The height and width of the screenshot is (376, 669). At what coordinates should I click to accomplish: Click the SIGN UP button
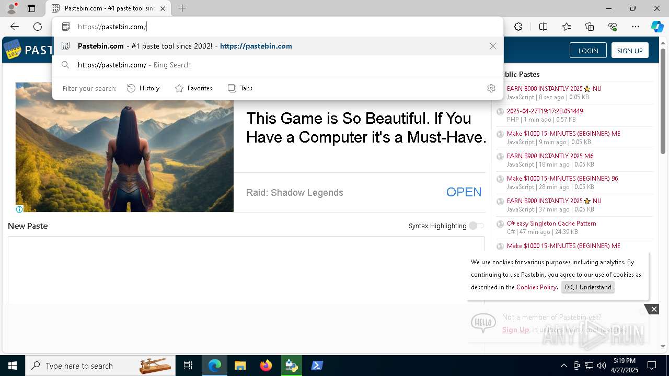(x=630, y=51)
